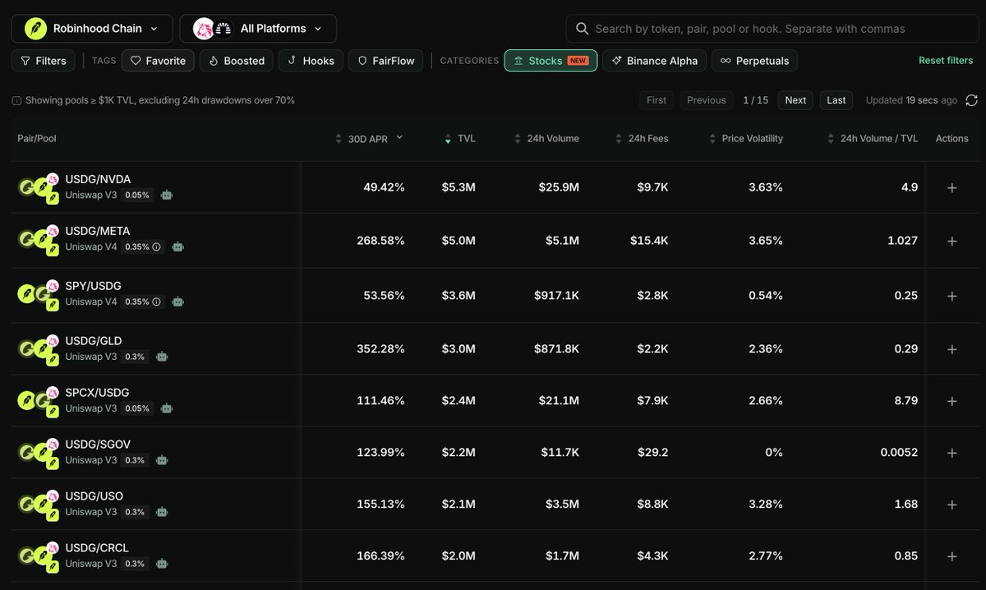
Task: Sort by 24h Volume / TVL column
Action: coord(873,139)
